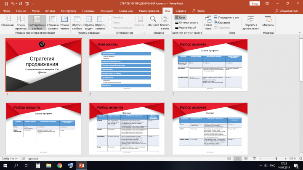The height and width of the screenshot is (170, 303).
Task: Select Slide Sorter (Сортировщик слайдов) view
Action: click(x=37, y=23)
